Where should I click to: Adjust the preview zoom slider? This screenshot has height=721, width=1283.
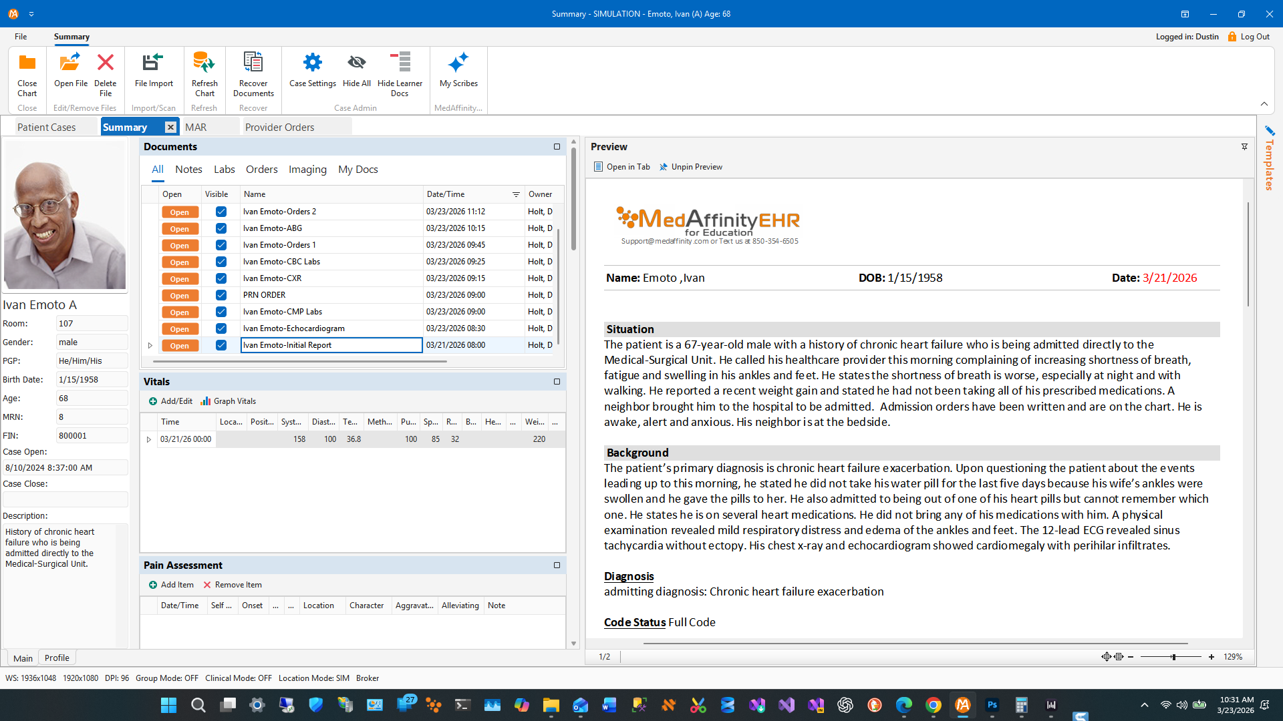click(1173, 657)
